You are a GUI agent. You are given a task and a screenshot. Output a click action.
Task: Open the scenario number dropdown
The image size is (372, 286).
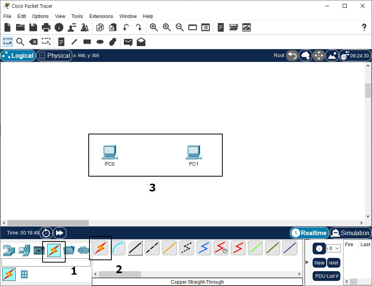pos(333,248)
